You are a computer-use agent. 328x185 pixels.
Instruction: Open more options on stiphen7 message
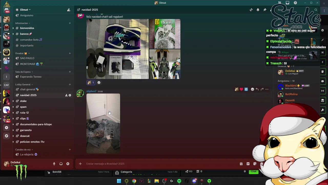click(267, 89)
